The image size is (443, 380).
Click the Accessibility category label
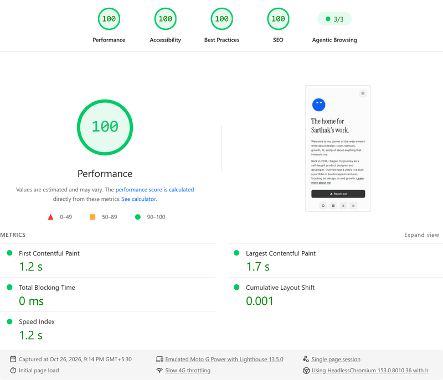click(x=165, y=40)
